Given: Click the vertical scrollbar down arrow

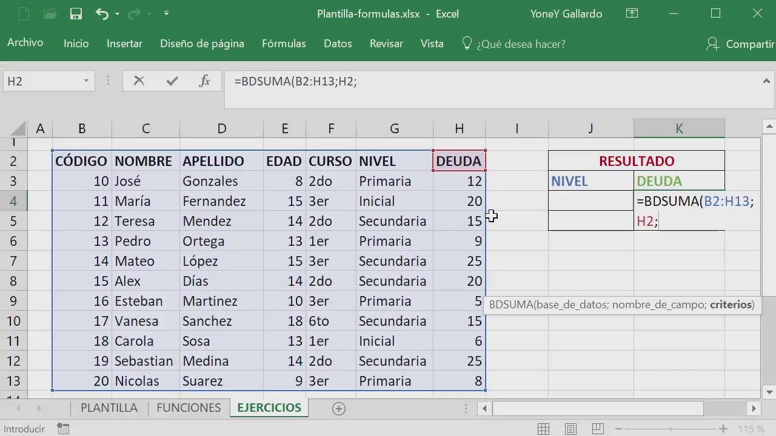Looking at the screenshot, I should click(x=769, y=392).
